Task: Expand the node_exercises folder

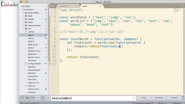Action: (23, 25)
